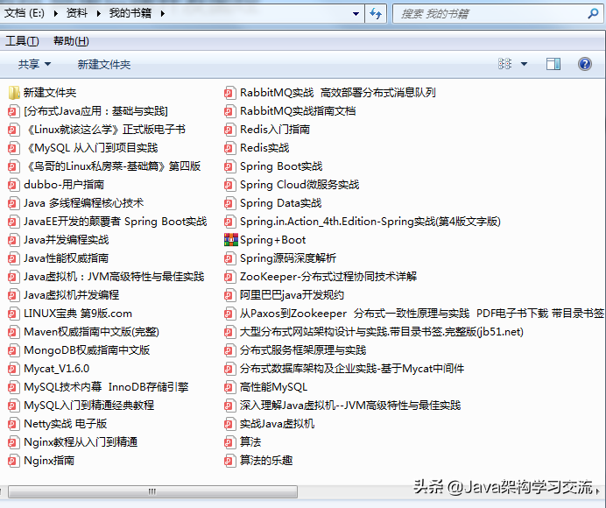606x508 pixels.
Task: Select Nginx教程从入门到精通 file
Action: 81,442
